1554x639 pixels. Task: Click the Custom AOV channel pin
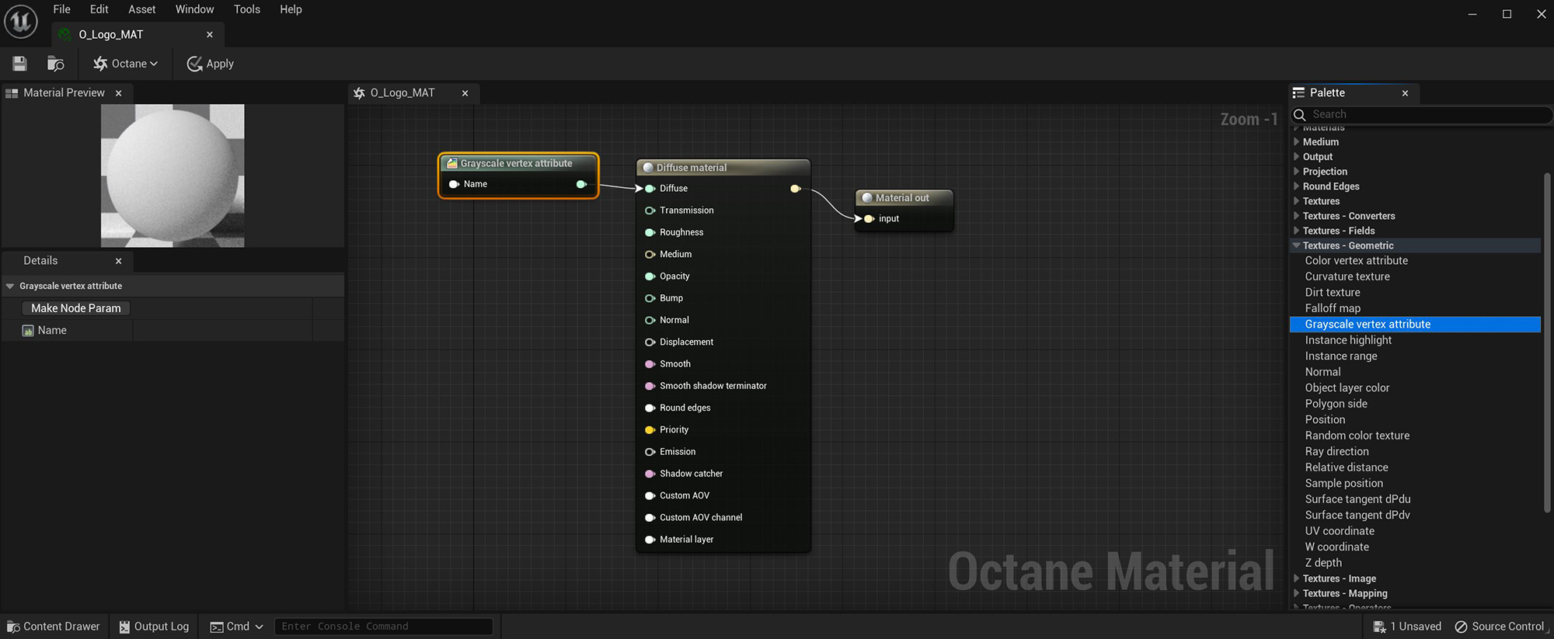click(x=650, y=518)
